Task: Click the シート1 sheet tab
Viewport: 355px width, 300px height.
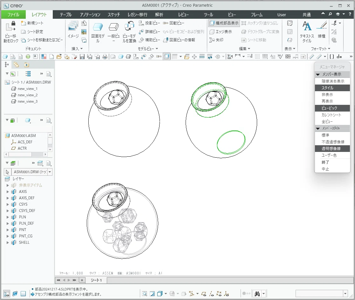Action: [x=96, y=280]
